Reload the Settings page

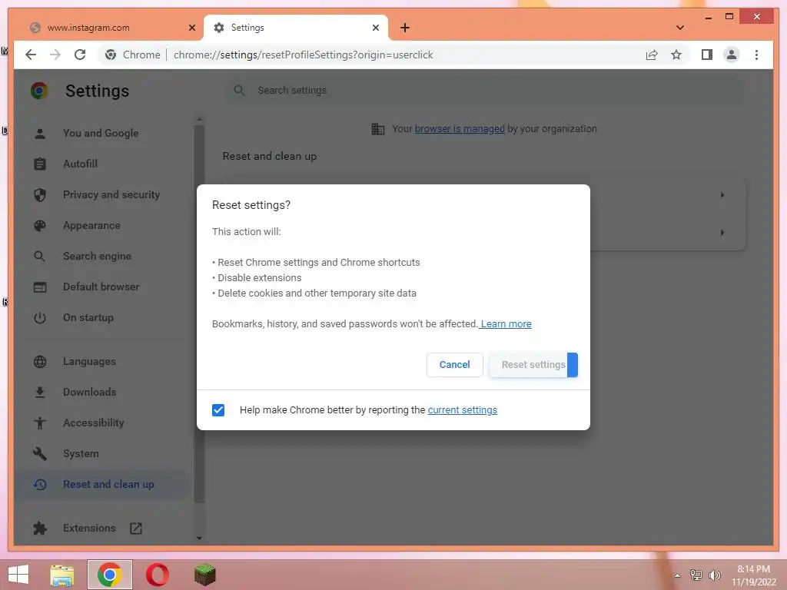[80, 55]
